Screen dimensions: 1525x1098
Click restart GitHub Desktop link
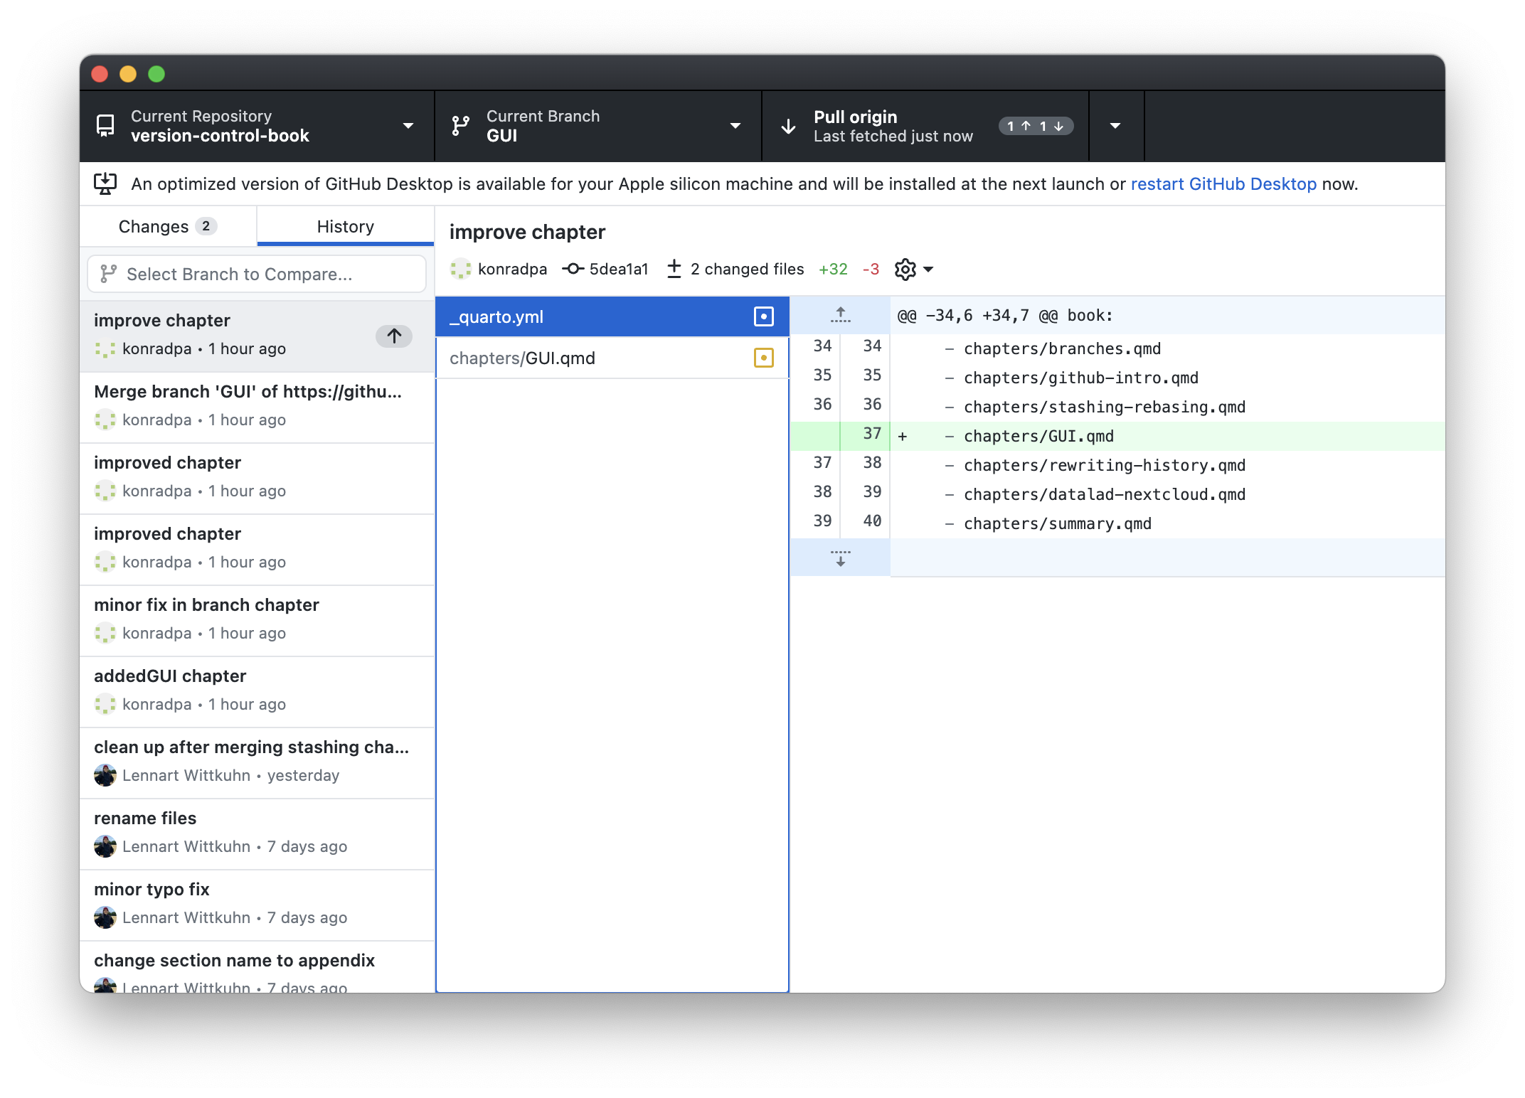point(1223,184)
